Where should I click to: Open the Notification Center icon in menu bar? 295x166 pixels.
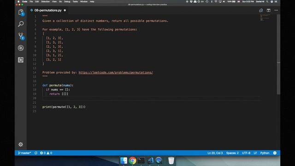[276, 1]
